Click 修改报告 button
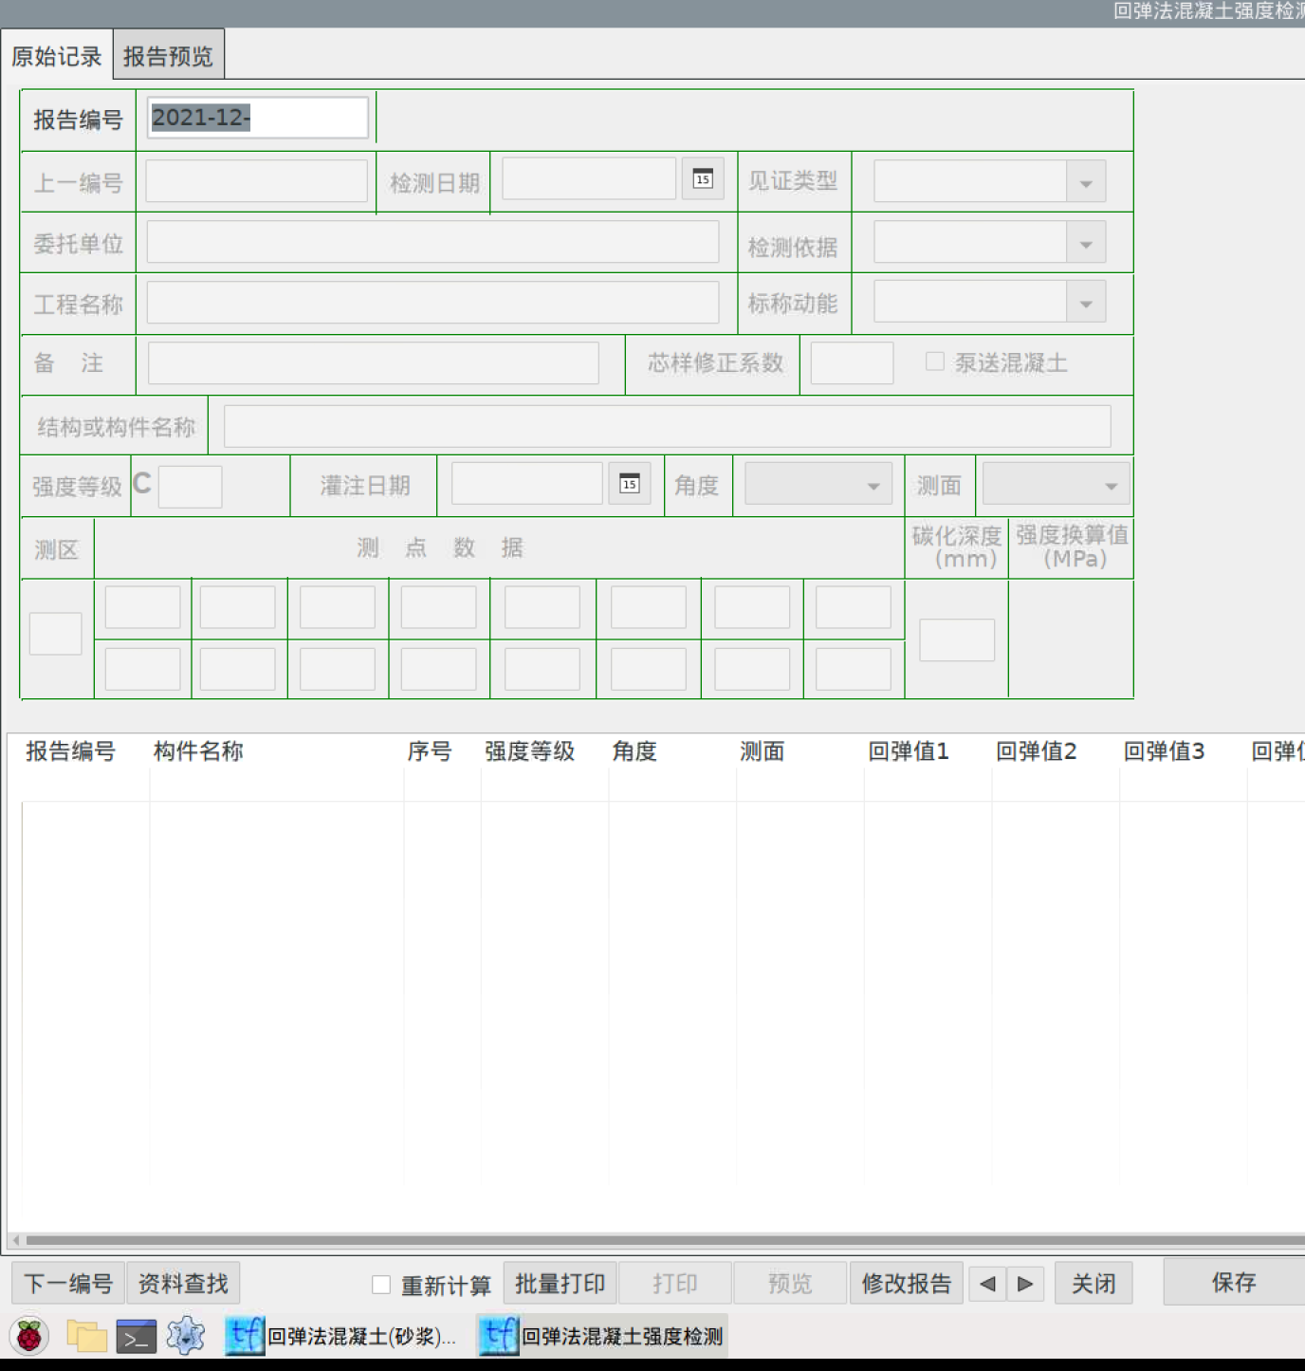Screen dimensions: 1305x1371 click(x=906, y=1284)
